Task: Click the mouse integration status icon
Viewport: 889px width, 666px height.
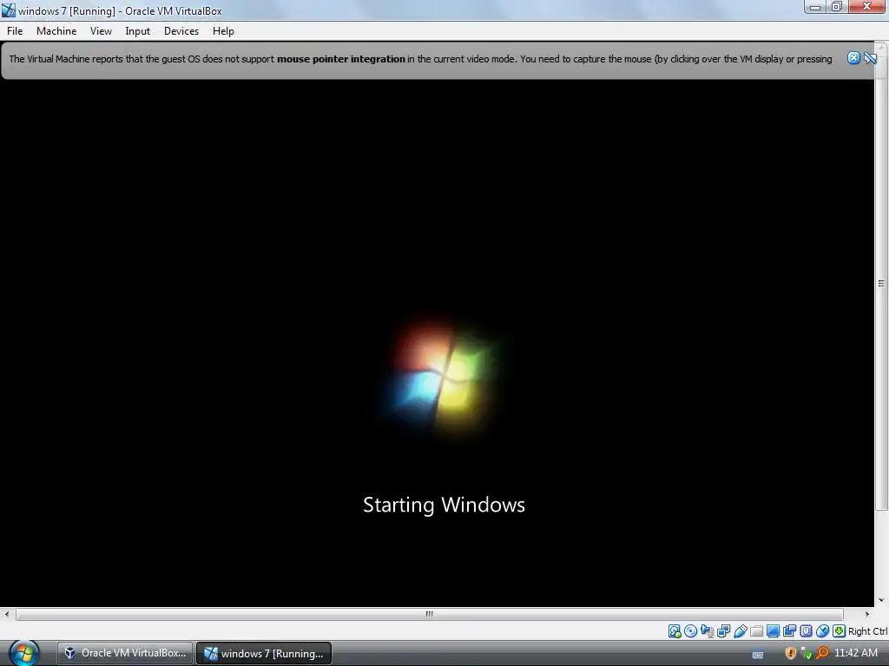Action: pyautogui.click(x=823, y=631)
